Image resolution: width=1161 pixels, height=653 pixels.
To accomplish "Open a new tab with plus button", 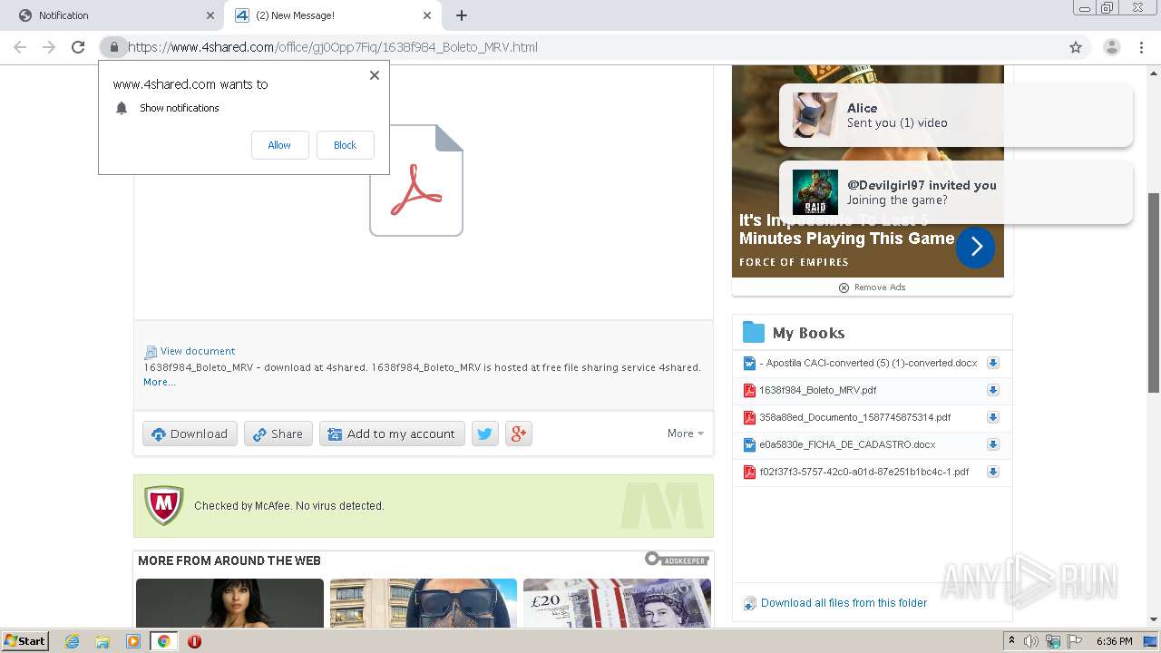I will tap(461, 15).
